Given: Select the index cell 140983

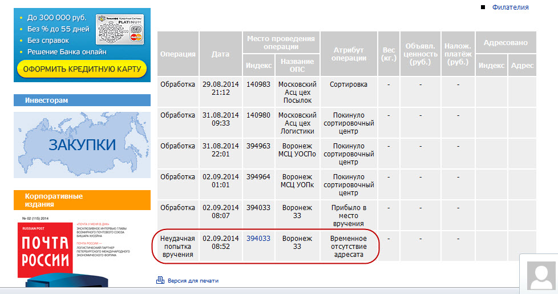Looking at the screenshot, I should [x=258, y=84].
